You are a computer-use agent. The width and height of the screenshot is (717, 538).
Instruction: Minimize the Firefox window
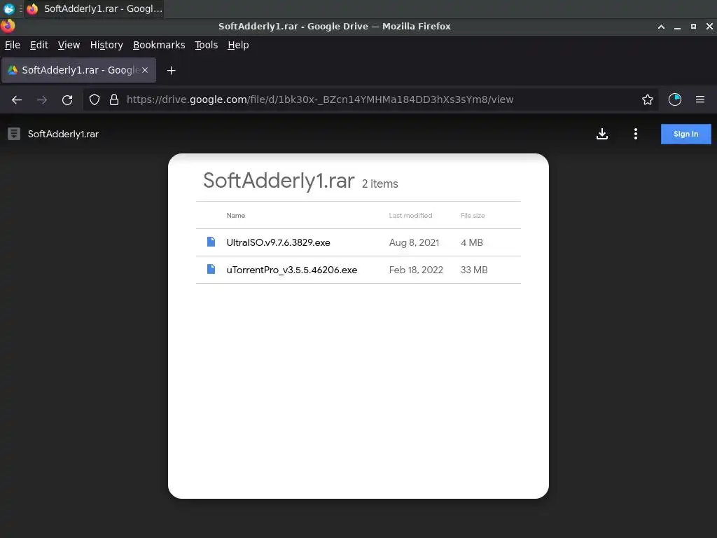677,27
